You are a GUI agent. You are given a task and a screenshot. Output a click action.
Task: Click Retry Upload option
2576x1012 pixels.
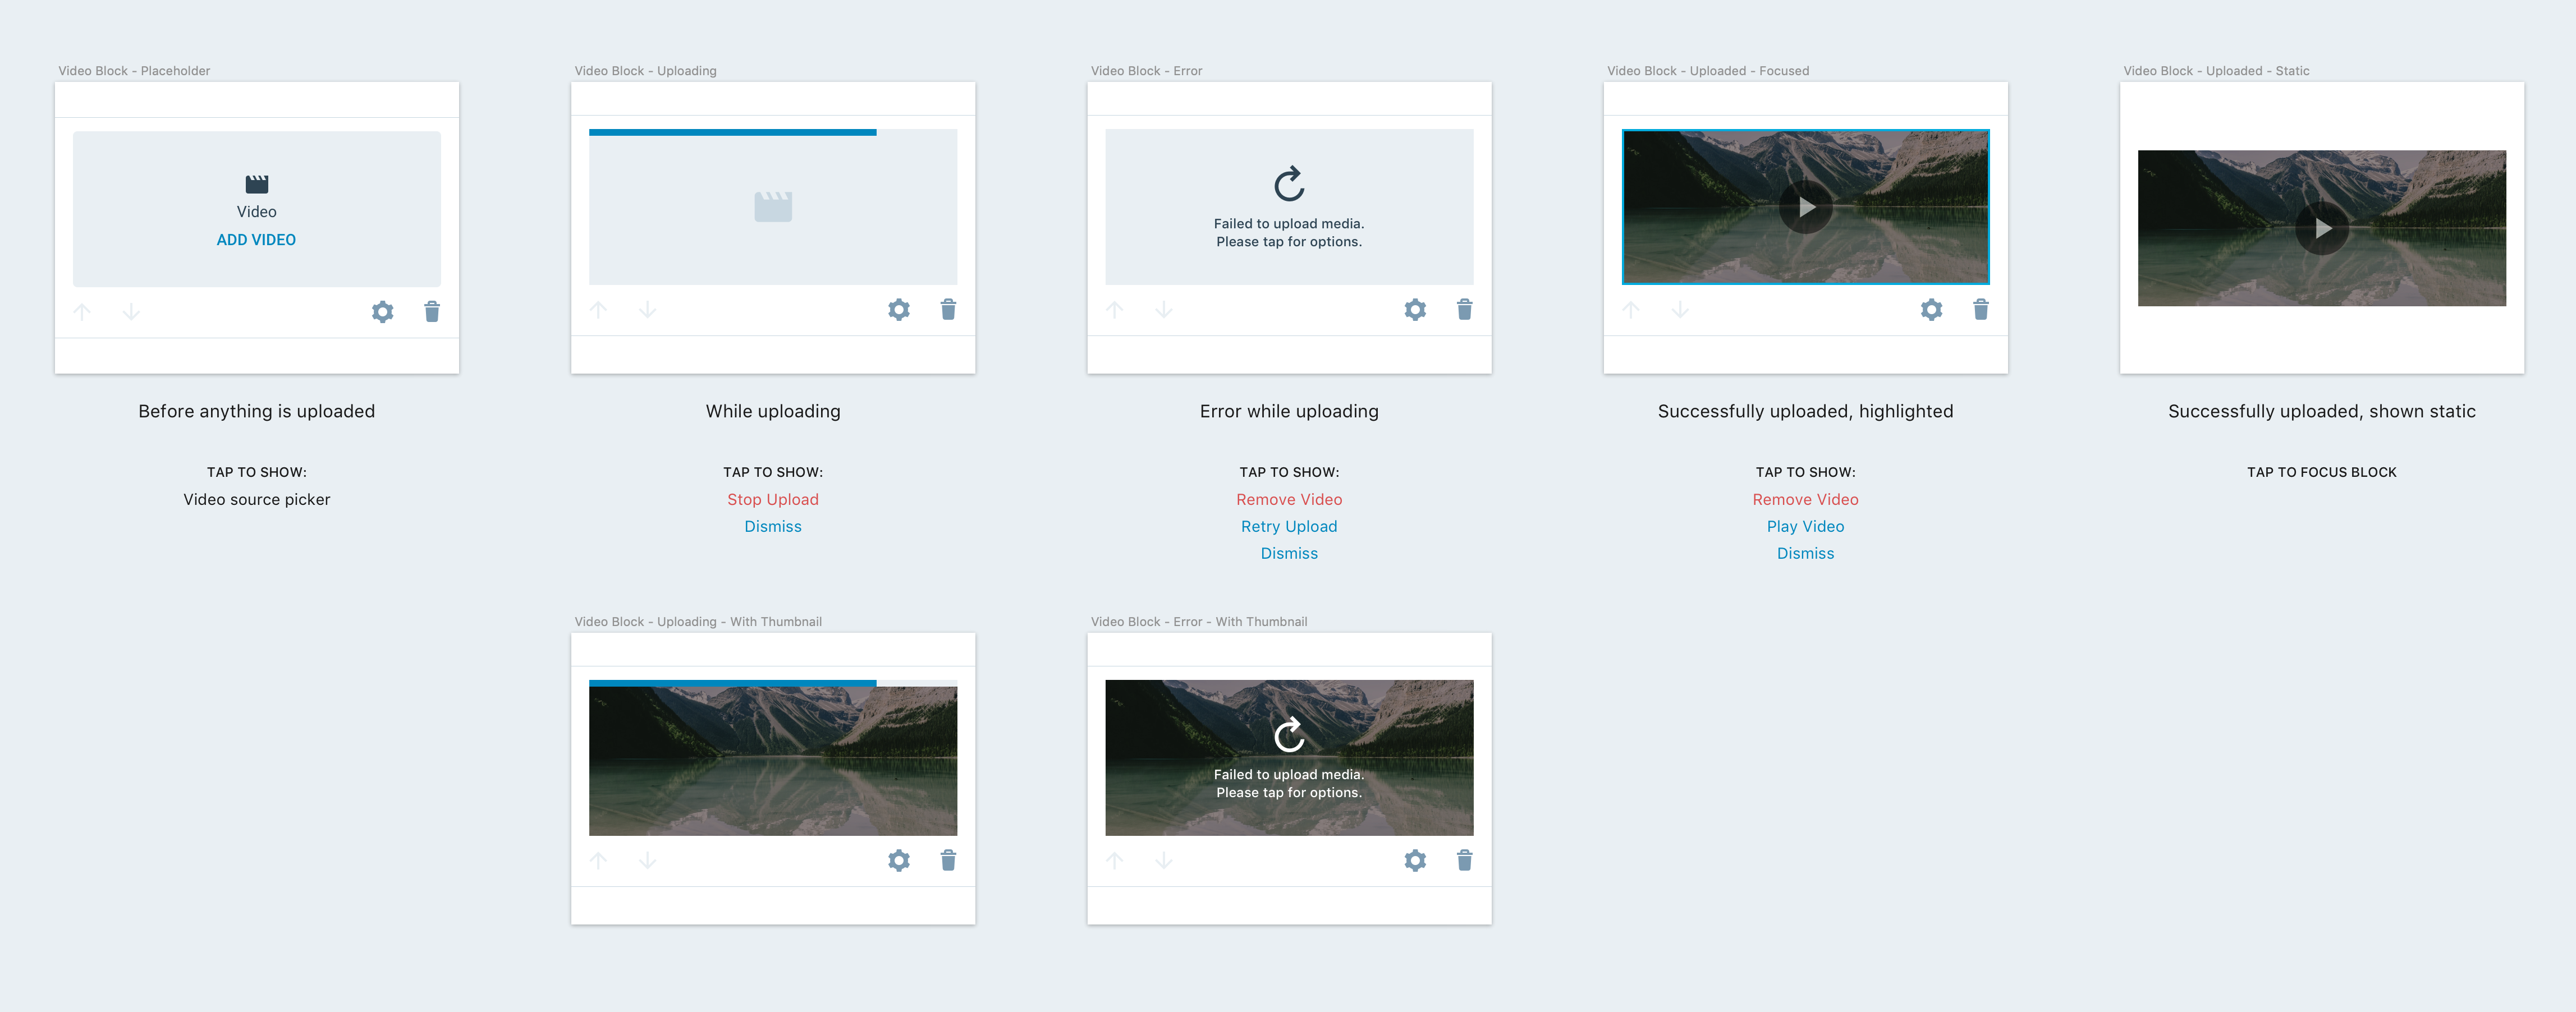(1288, 526)
